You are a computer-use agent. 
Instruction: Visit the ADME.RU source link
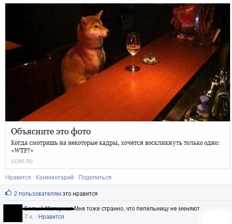[x=22, y=161]
